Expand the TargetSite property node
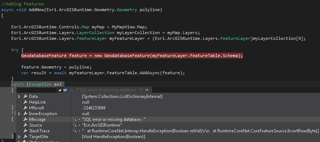This screenshot has height=142, width=320. pyautogui.click(x=19, y=137)
